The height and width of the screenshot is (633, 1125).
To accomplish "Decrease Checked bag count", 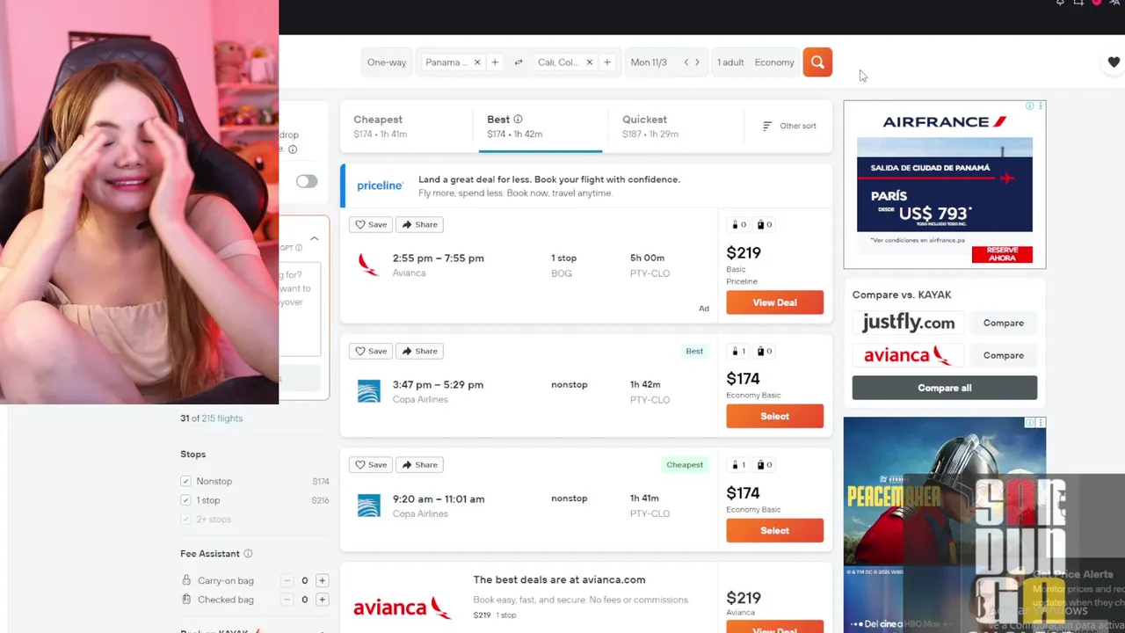I will (x=287, y=600).
